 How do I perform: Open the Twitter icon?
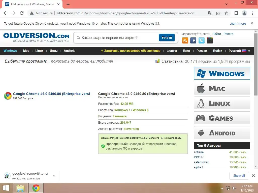tap(202, 40)
